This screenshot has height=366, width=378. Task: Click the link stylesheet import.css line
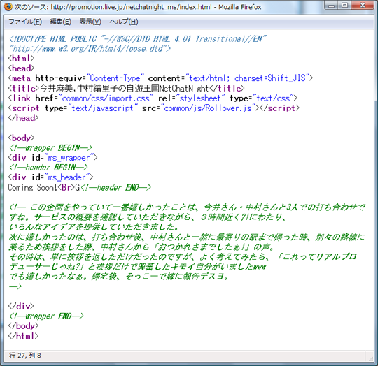(x=153, y=98)
